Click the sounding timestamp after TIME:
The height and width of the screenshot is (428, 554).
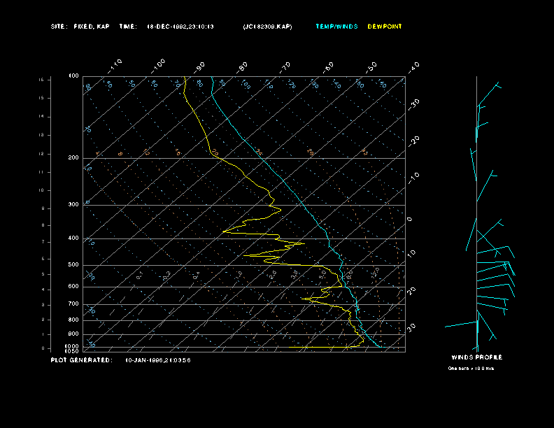click(180, 27)
